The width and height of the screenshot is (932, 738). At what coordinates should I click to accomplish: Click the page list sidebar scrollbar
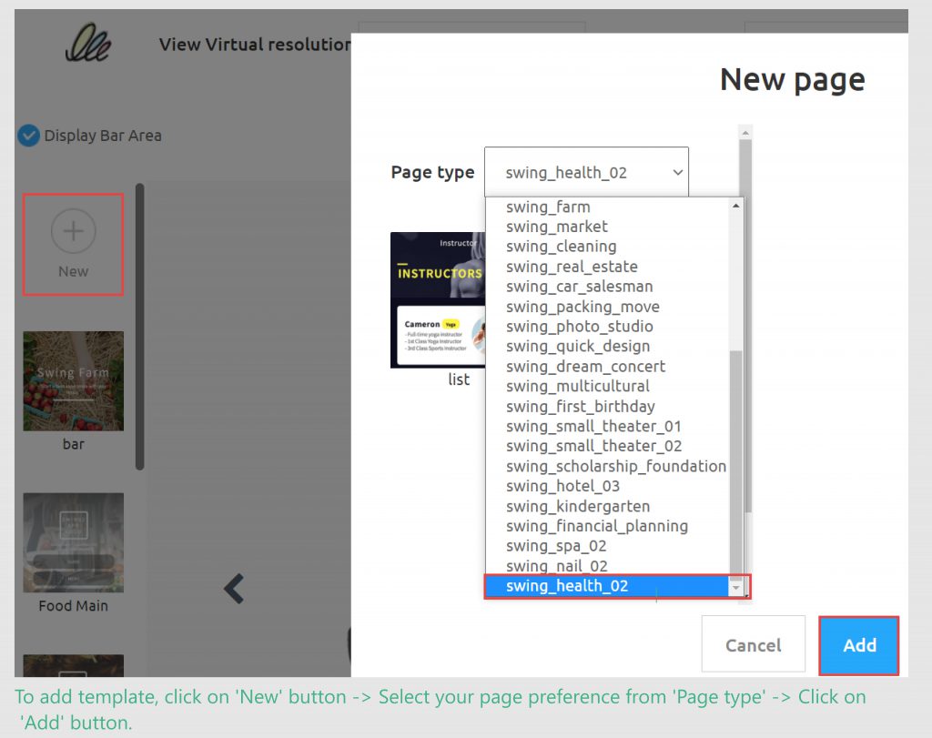click(139, 327)
